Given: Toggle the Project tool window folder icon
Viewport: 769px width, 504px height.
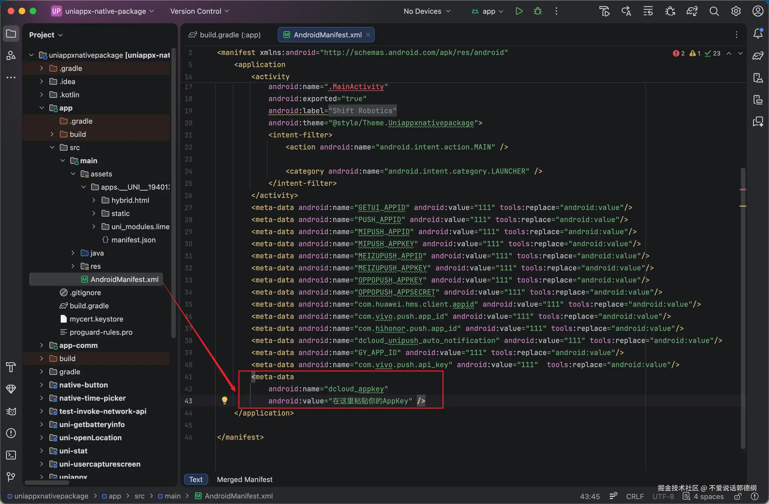Looking at the screenshot, I should (11, 34).
